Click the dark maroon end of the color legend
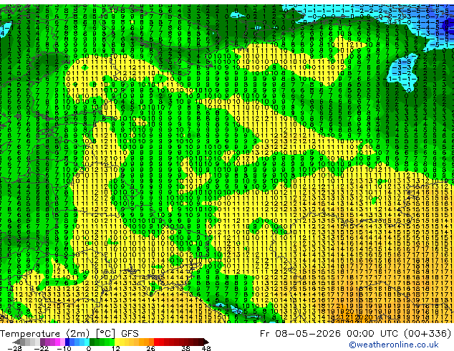The width and height of the screenshot is (454, 351). coord(203,342)
